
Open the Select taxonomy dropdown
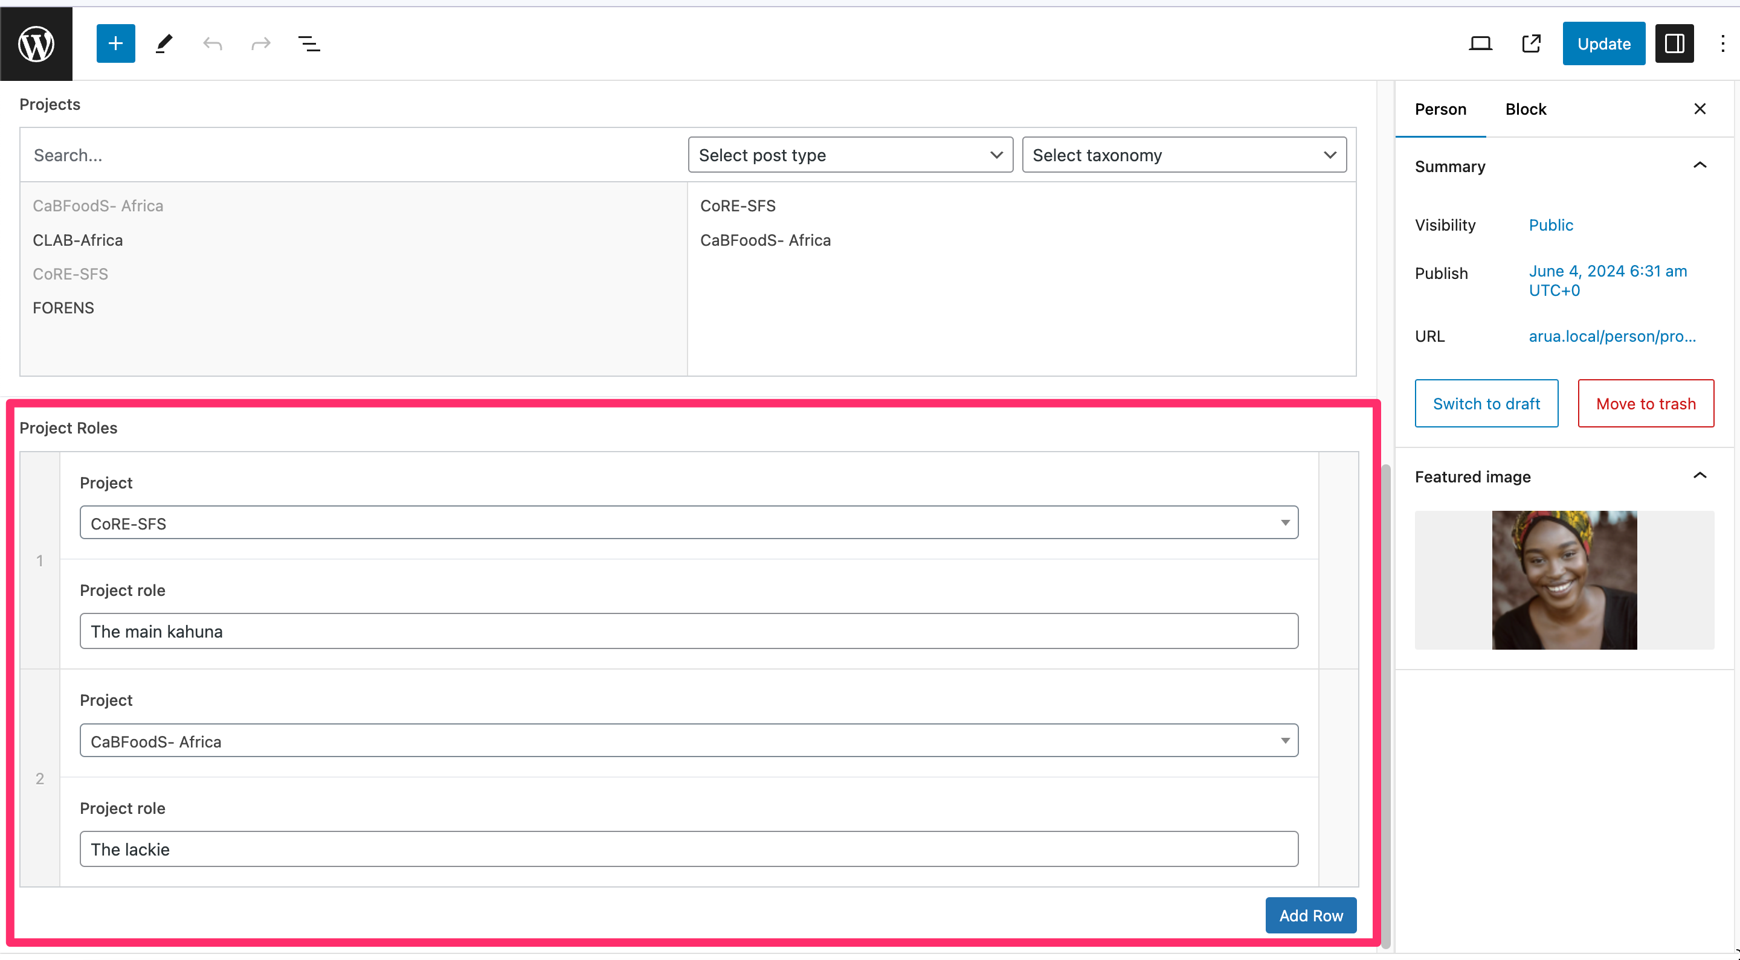point(1184,155)
